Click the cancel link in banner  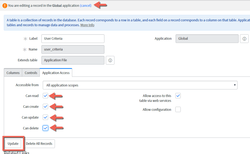(85, 5)
